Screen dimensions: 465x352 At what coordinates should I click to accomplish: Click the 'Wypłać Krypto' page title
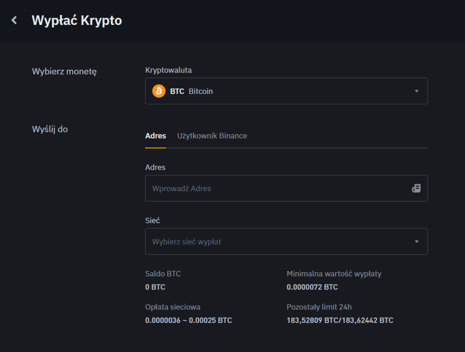point(77,20)
